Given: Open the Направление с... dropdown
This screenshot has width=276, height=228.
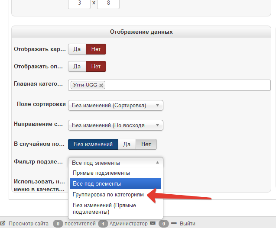Looking at the screenshot, I should [x=116, y=125].
